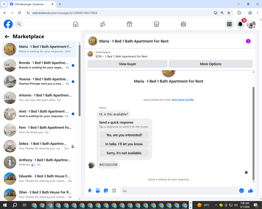The width and height of the screenshot is (262, 209).
Task: Focus the Aa message input field
Action: pos(180,191)
